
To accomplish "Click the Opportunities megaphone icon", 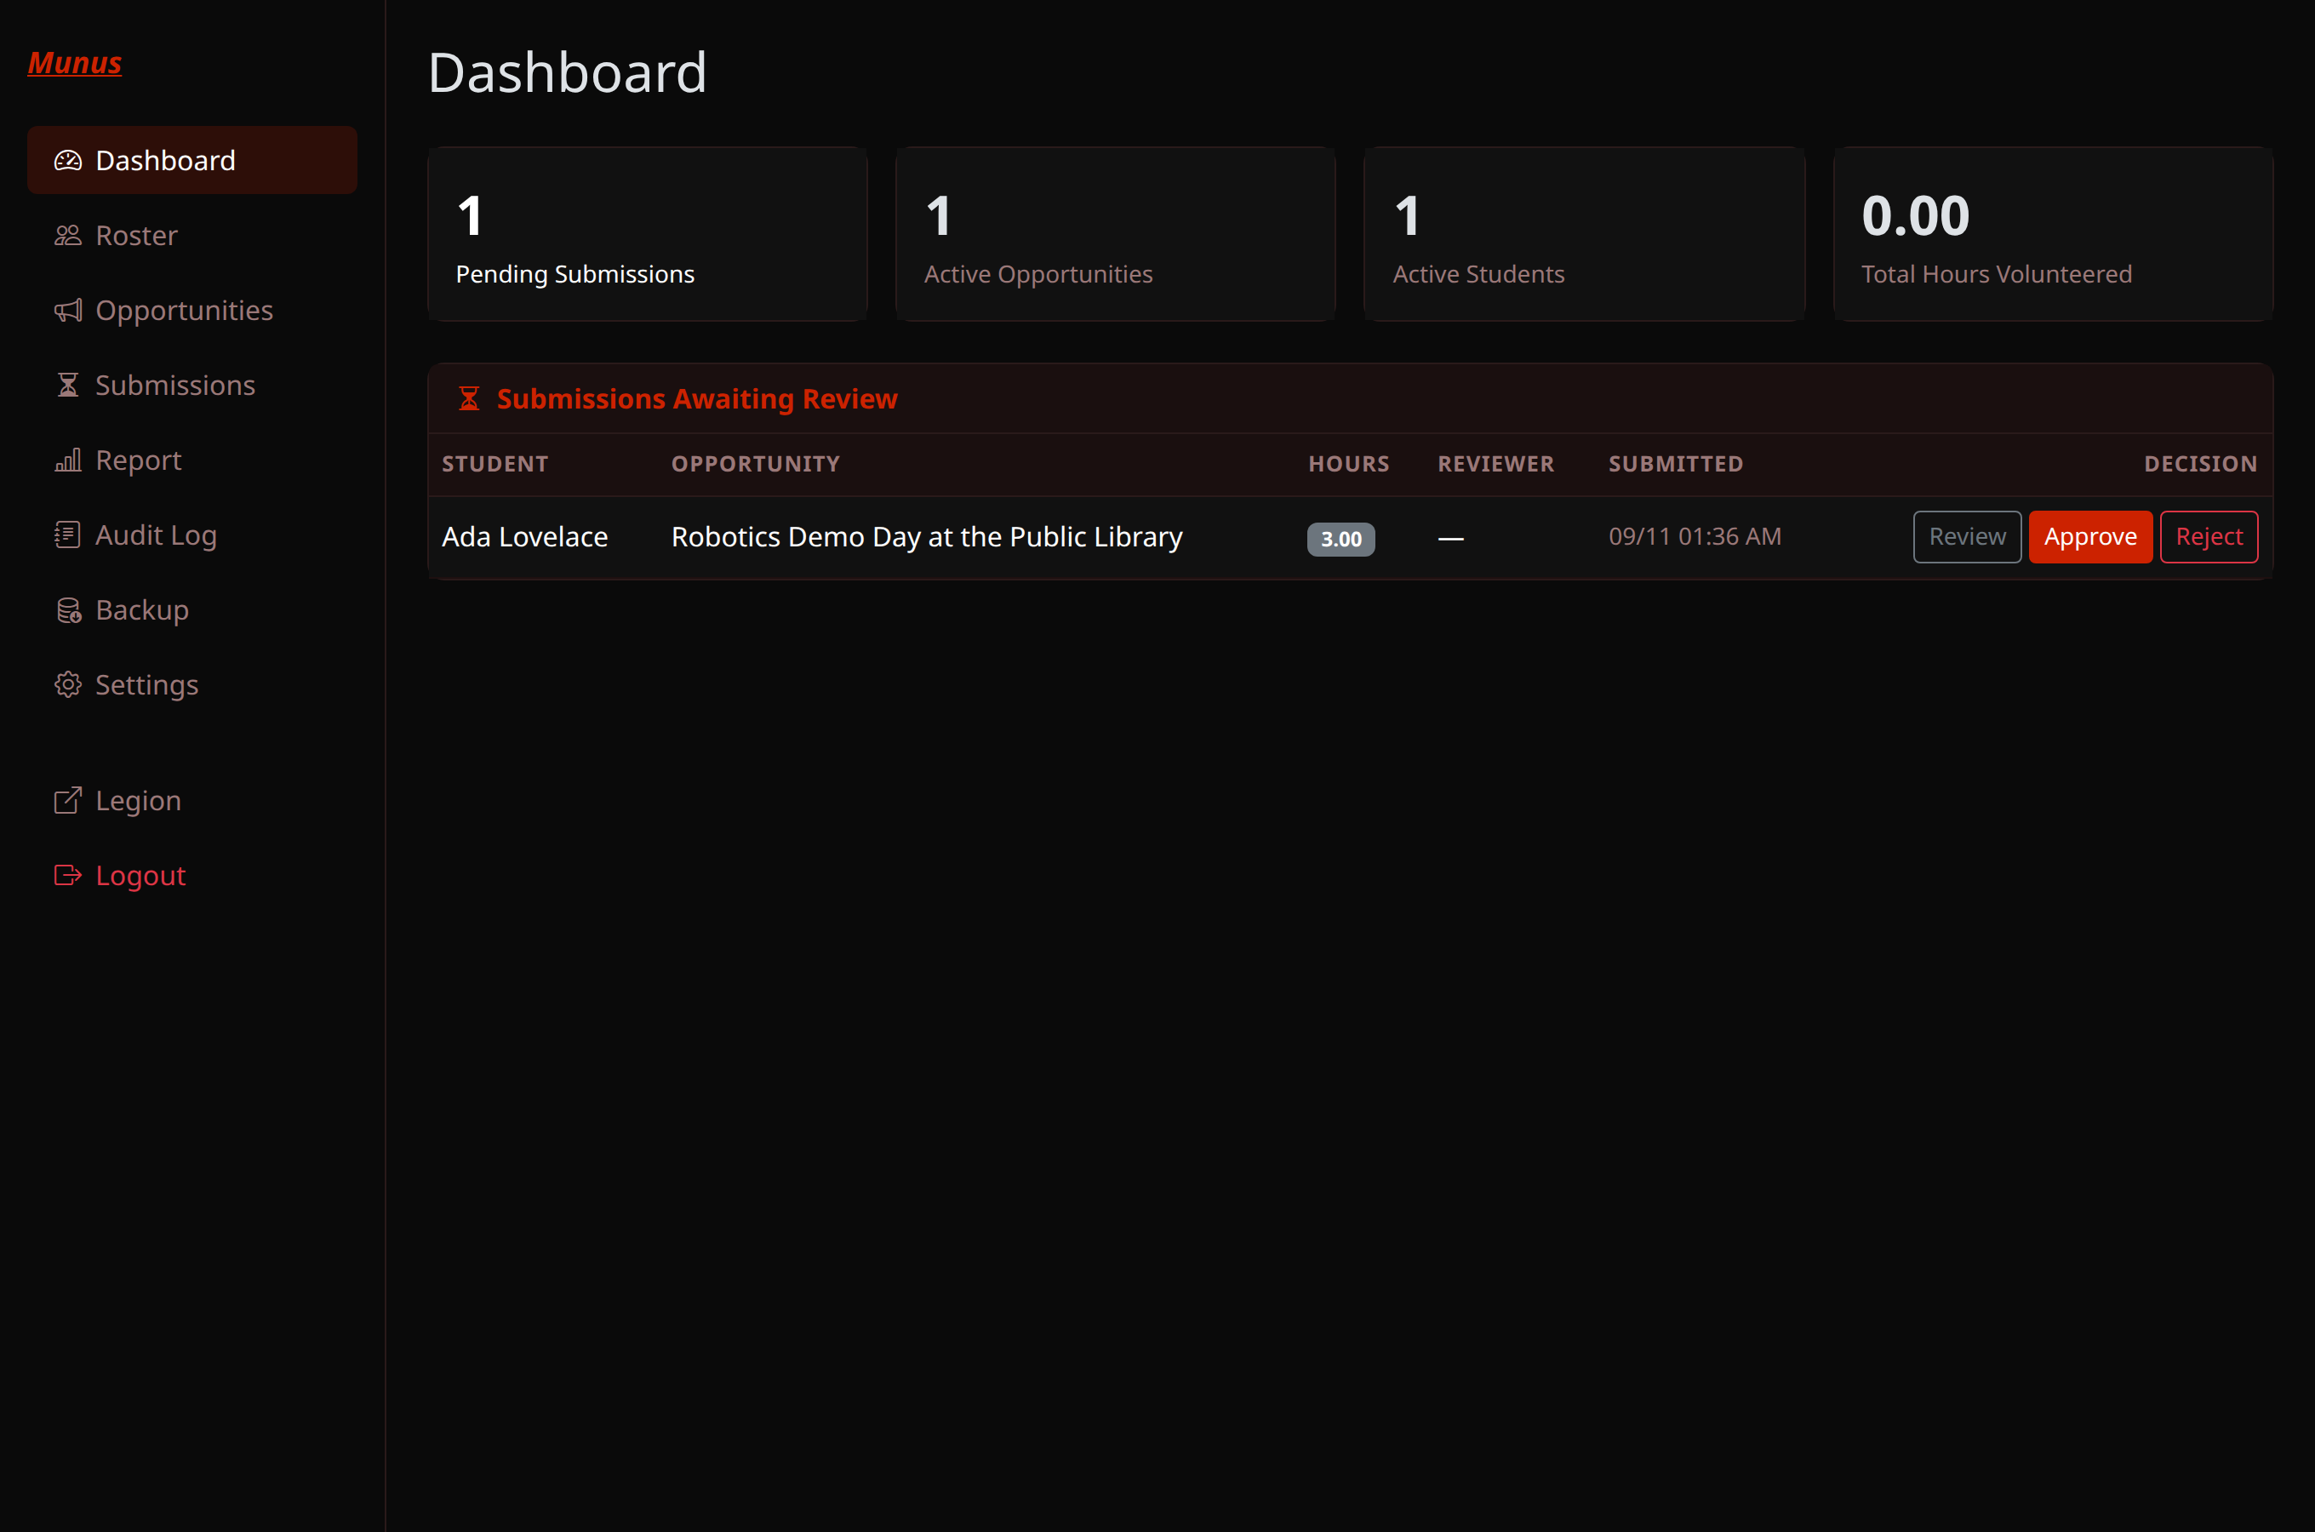I will (67, 311).
